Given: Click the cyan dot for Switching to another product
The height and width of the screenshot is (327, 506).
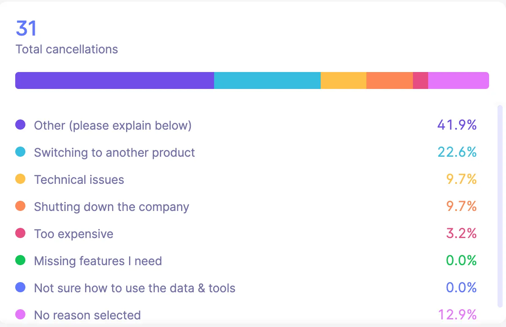Looking at the screenshot, I should tap(20, 152).
